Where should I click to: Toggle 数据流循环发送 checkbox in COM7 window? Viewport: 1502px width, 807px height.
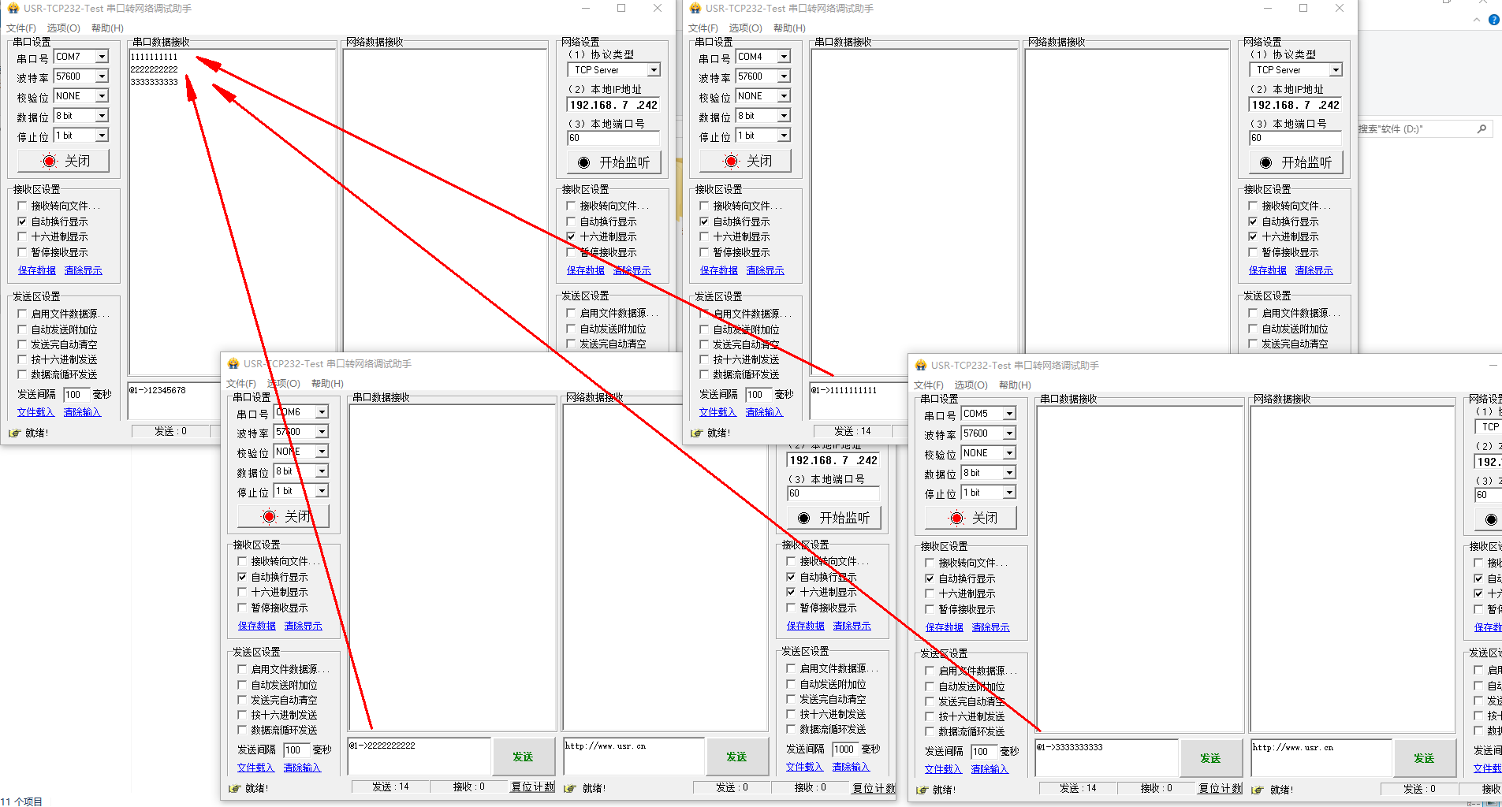[x=23, y=374]
